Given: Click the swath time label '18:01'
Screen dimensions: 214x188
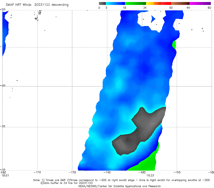Looking at the screenshot, I should [x=5, y=176].
